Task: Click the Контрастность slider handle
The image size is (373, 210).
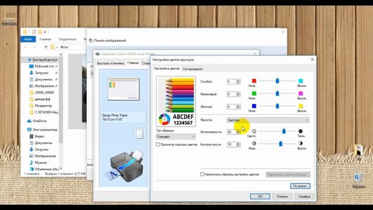Action: pos(281,143)
